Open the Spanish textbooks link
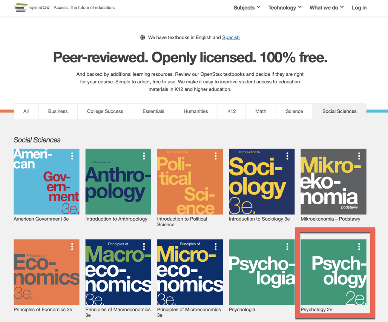388x322 pixels. 231,37
